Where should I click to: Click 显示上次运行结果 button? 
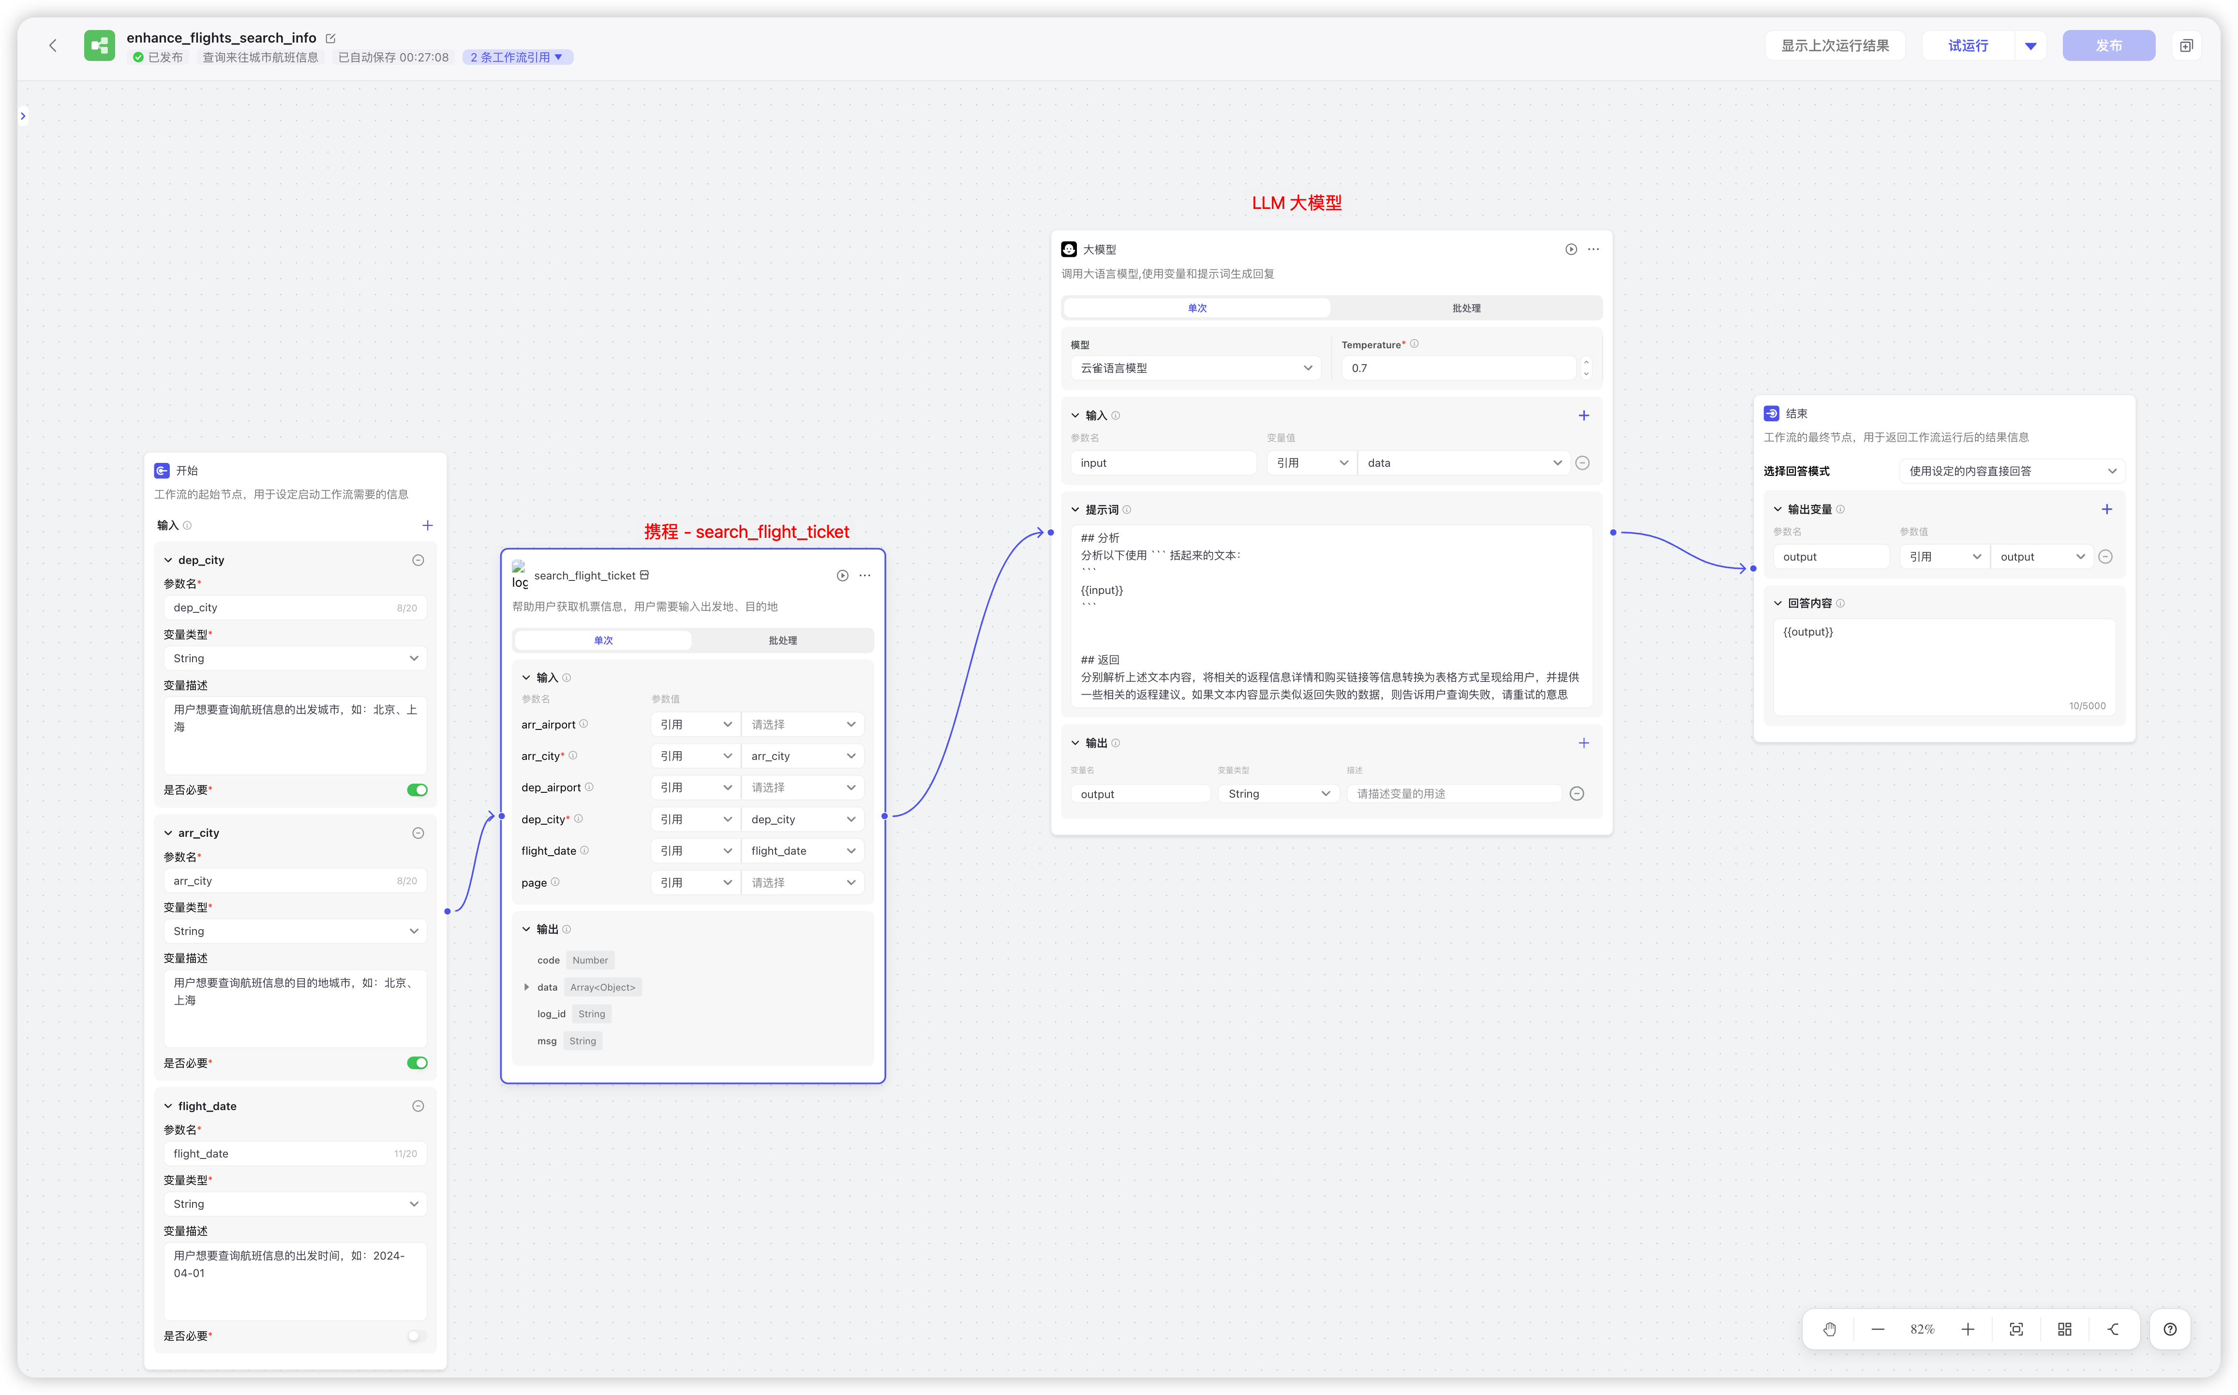click(x=1835, y=45)
